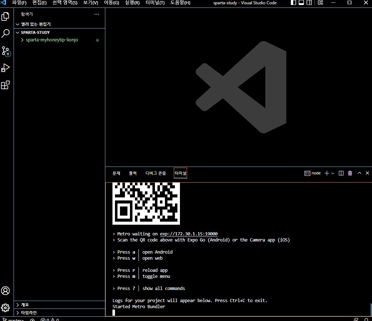The height and width of the screenshot is (321, 372).
Task: Open the Run and Debug view
Action: pyautogui.click(x=5, y=68)
